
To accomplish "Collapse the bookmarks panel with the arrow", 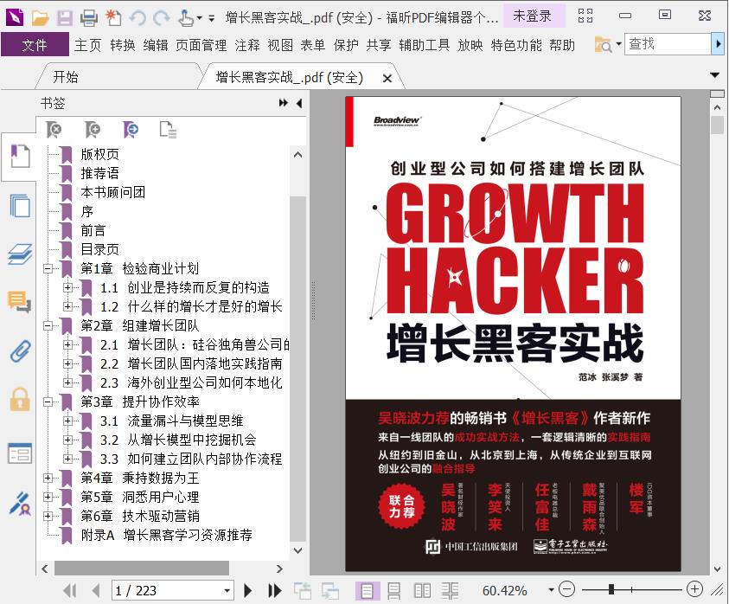I will tap(299, 103).
